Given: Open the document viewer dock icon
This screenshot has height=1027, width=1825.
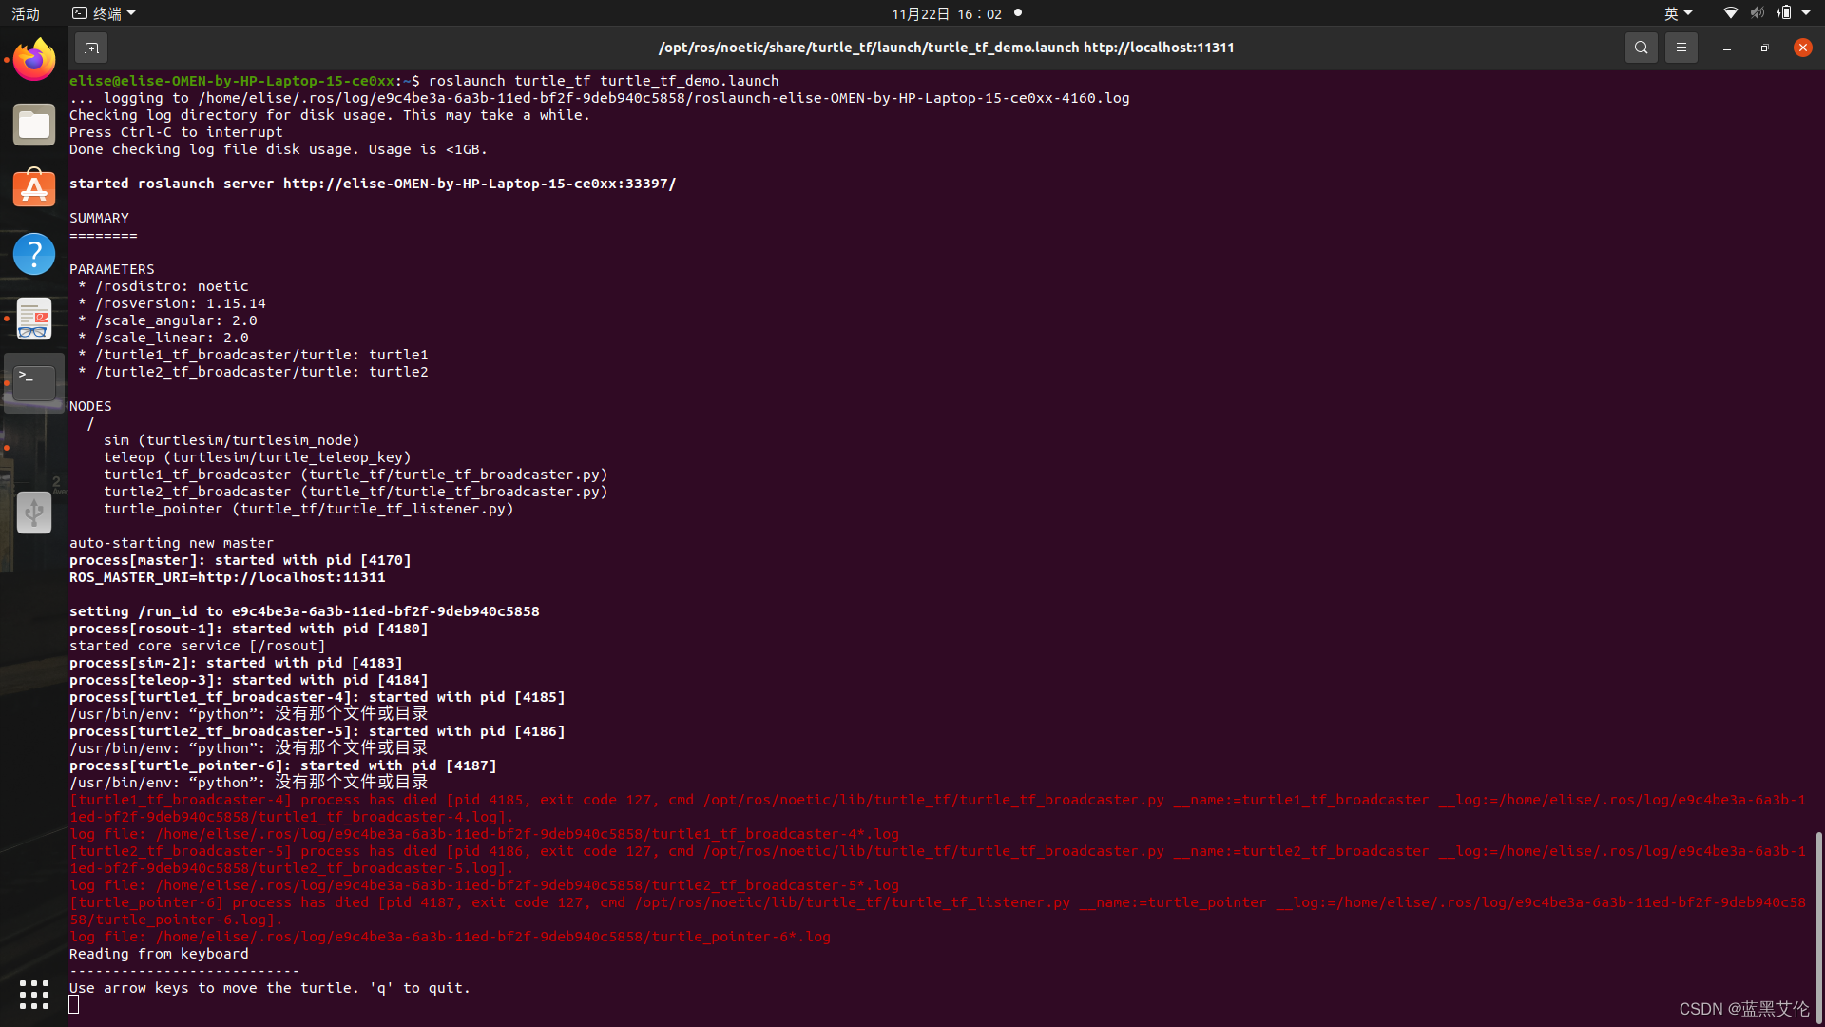Looking at the screenshot, I should pyautogui.click(x=34, y=319).
